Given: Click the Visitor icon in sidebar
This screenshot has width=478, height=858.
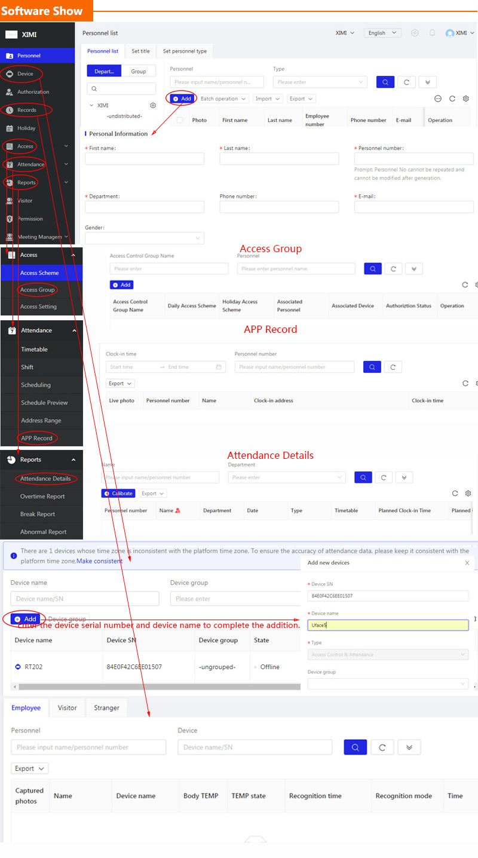Looking at the screenshot, I should (x=10, y=201).
